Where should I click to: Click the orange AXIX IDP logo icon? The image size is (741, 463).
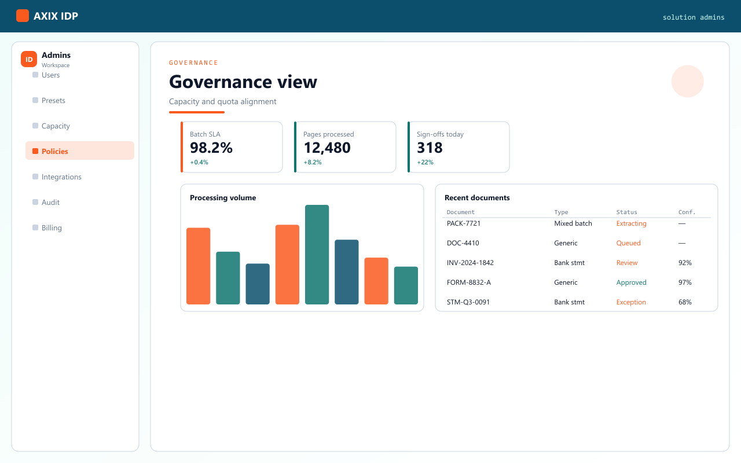point(23,16)
